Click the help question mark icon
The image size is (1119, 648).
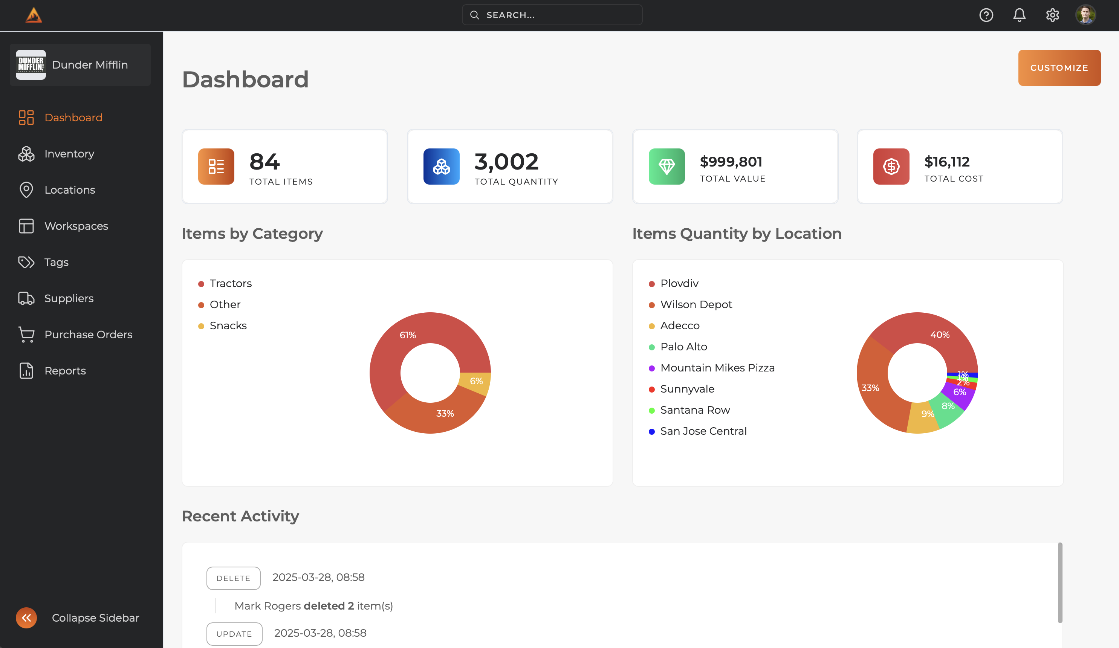click(x=986, y=15)
